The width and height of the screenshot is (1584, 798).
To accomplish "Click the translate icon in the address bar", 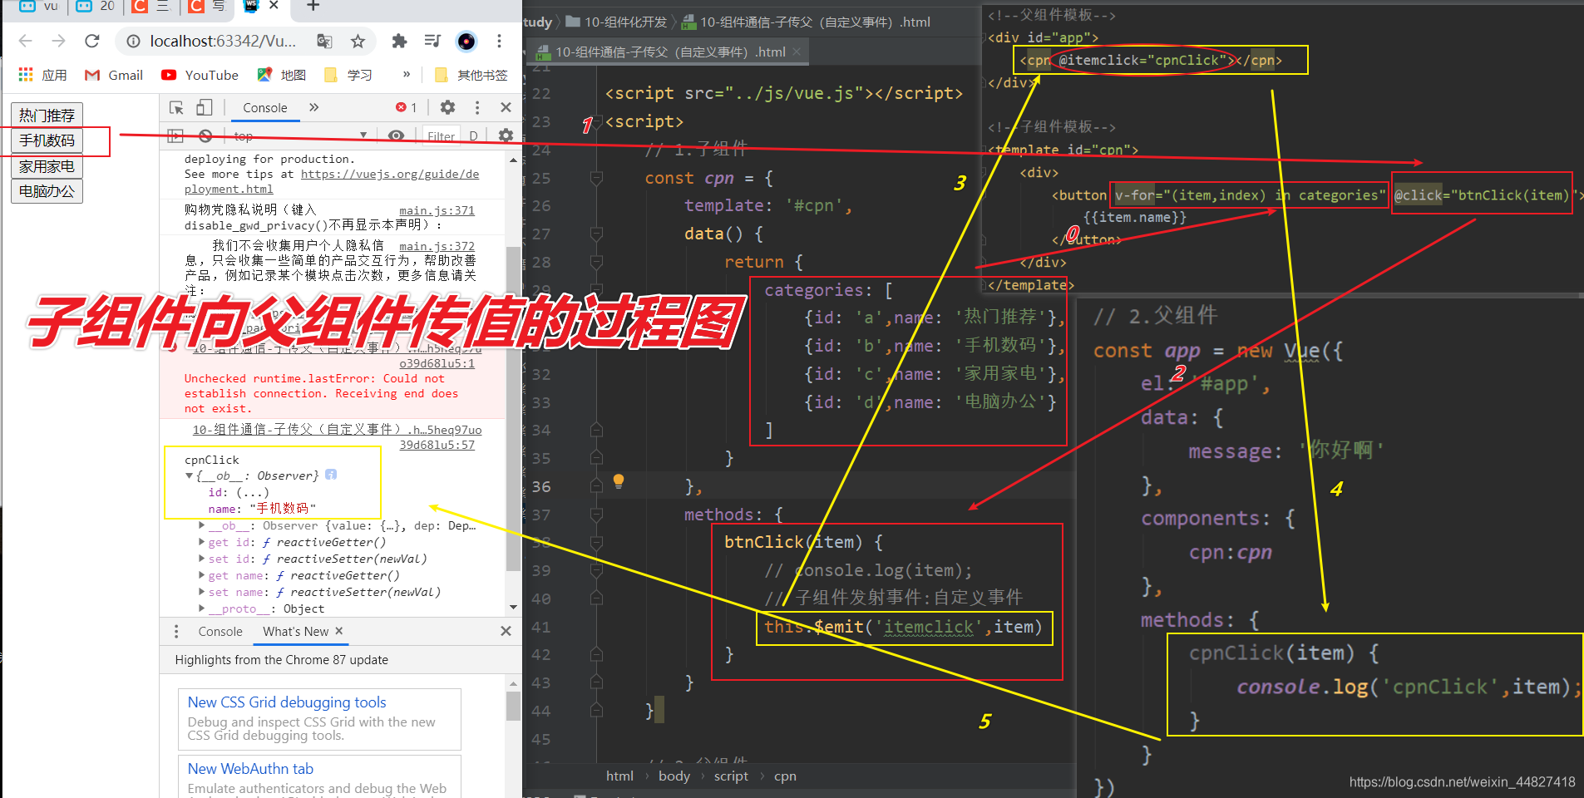I will point(324,40).
